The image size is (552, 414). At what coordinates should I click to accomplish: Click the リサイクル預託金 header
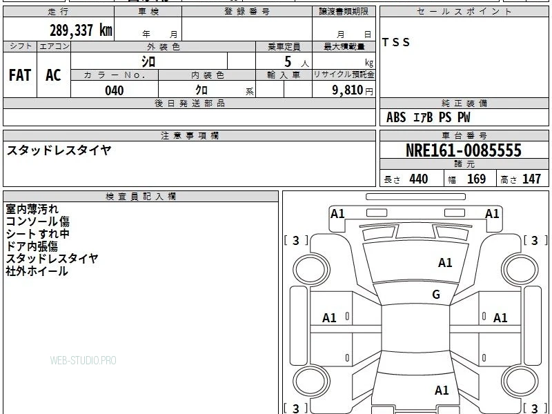pyautogui.click(x=344, y=75)
